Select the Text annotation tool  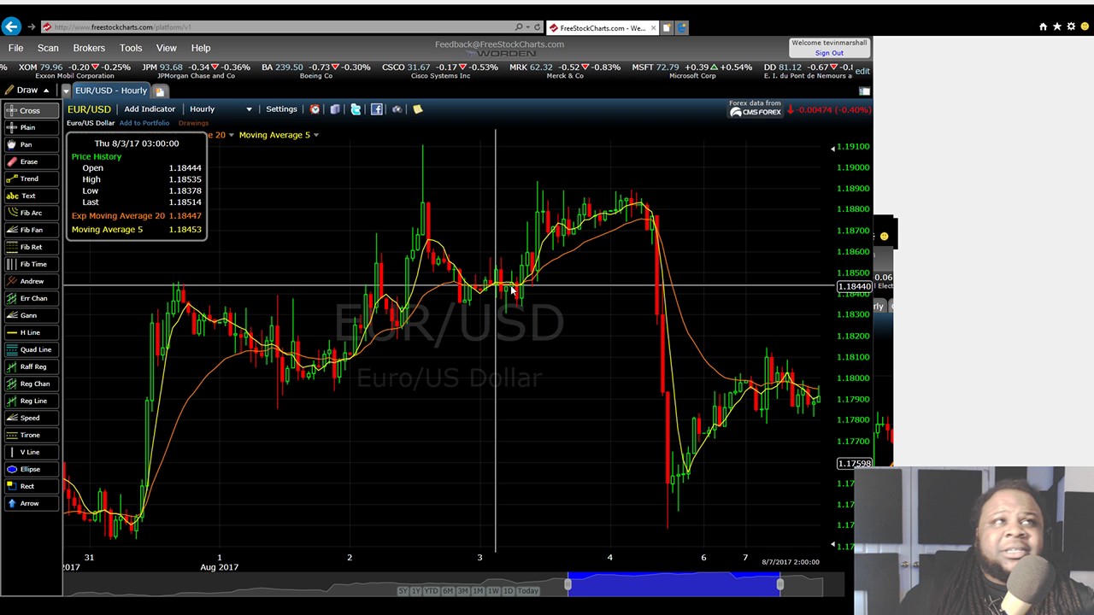31,196
